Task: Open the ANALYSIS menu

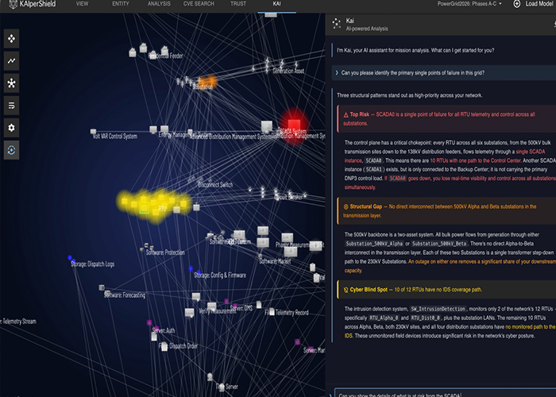Action: coord(159,4)
